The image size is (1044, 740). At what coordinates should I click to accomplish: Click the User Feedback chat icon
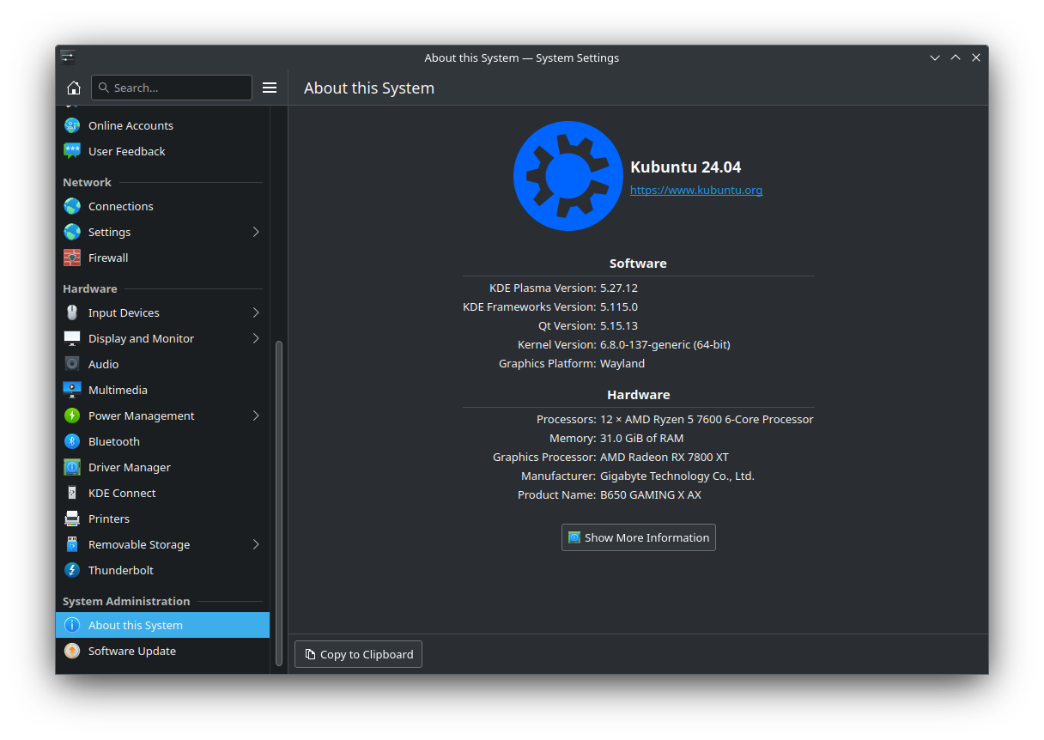tap(72, 151)
